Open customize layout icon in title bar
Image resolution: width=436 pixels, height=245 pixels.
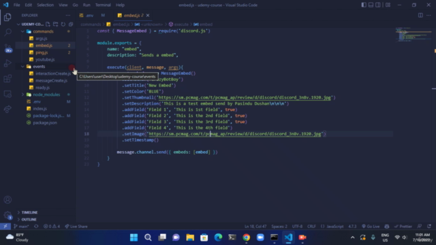[x=388, y=5]
